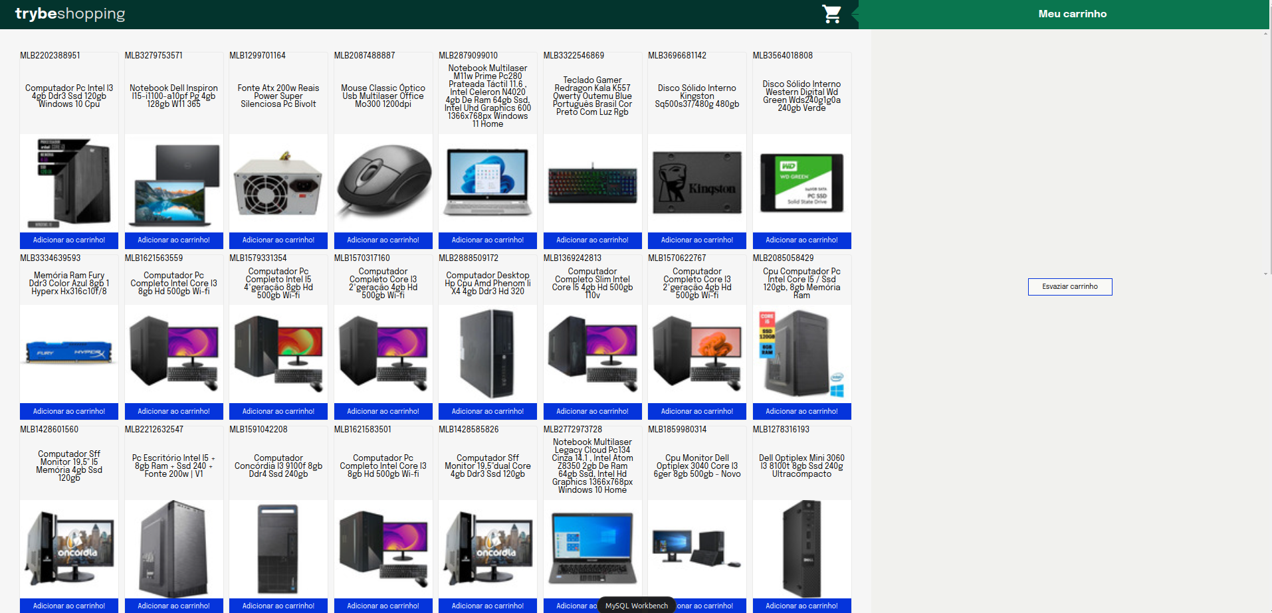Add MLB1621563559 Computador Pc Completo to cart
This screenshot has width=1272, height=613.
(173, 412)
